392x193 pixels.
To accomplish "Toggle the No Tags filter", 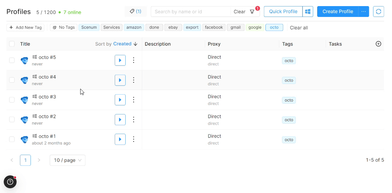I will [x=64, y=27].
